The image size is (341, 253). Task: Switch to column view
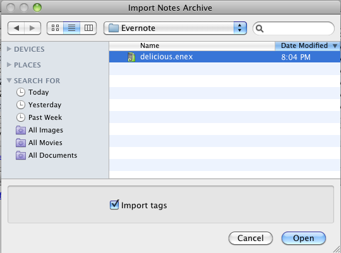tap(88, 28)
